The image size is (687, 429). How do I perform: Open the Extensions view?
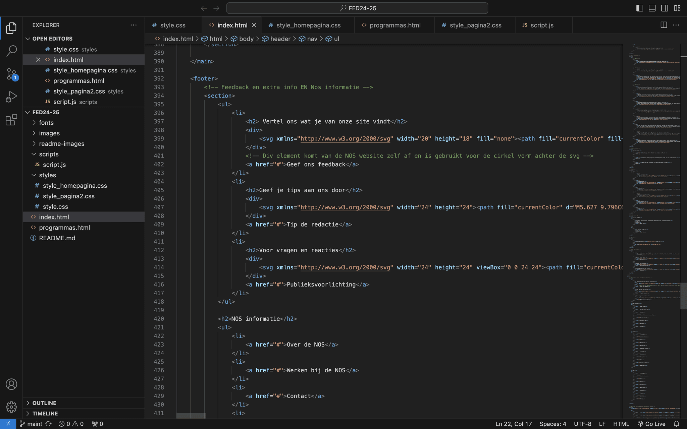[11, 120]
